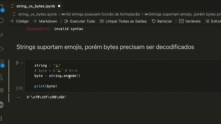Select the string_vs_bytes.ipynb editor tab

tap(36, 6)
